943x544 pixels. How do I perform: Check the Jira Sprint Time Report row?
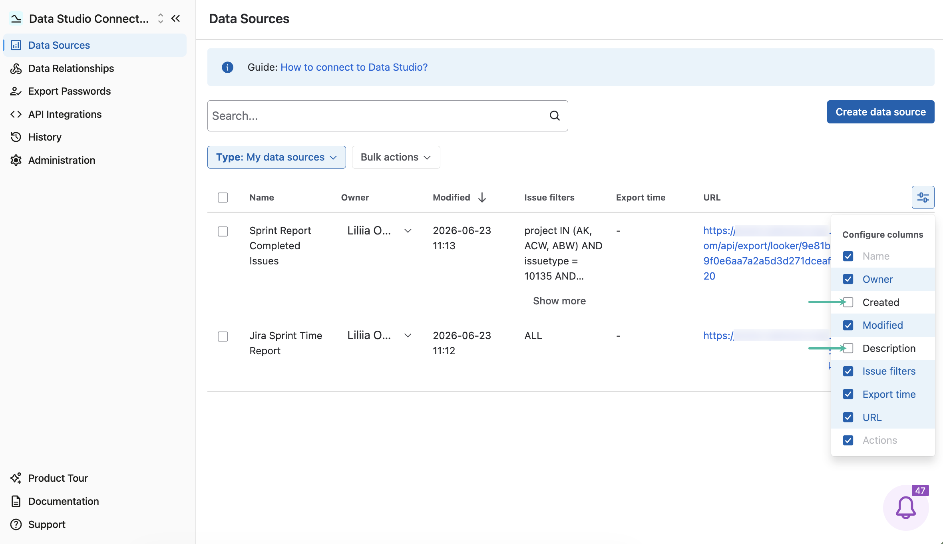click(x=223, y=336)
